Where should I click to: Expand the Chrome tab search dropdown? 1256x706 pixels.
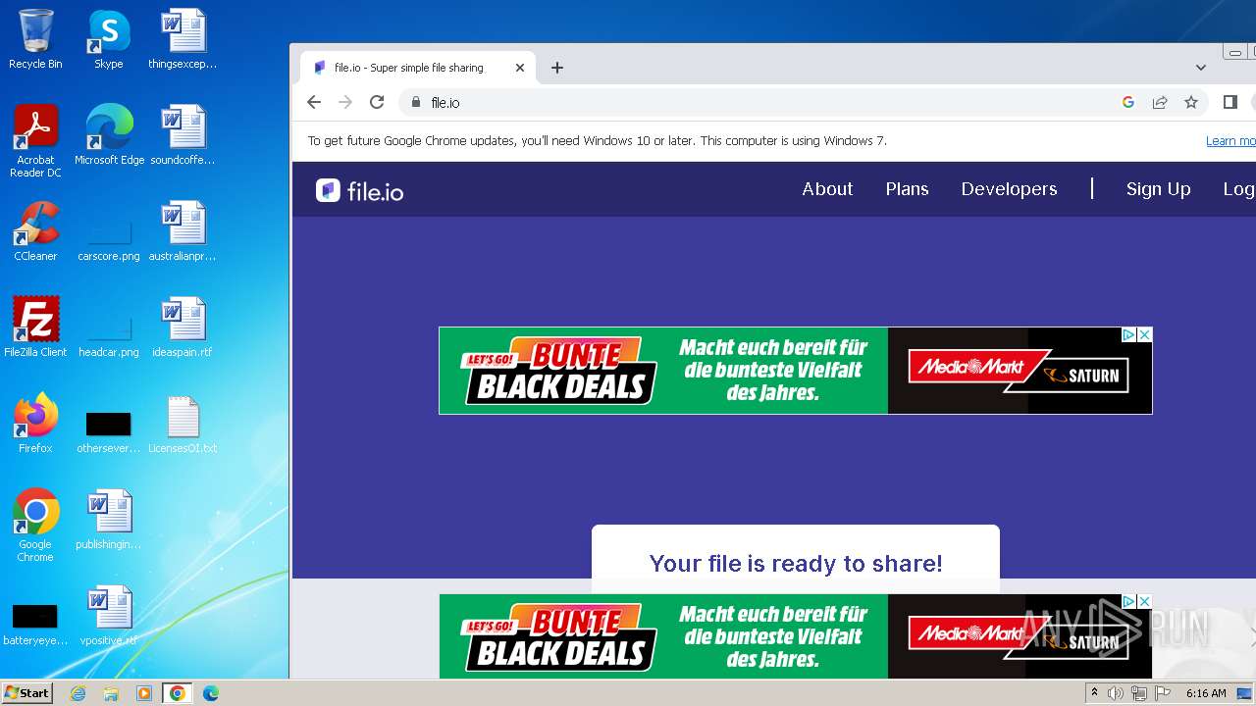(x=1201, y=68)
